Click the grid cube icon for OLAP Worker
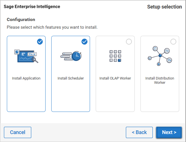 pos(115,56)
